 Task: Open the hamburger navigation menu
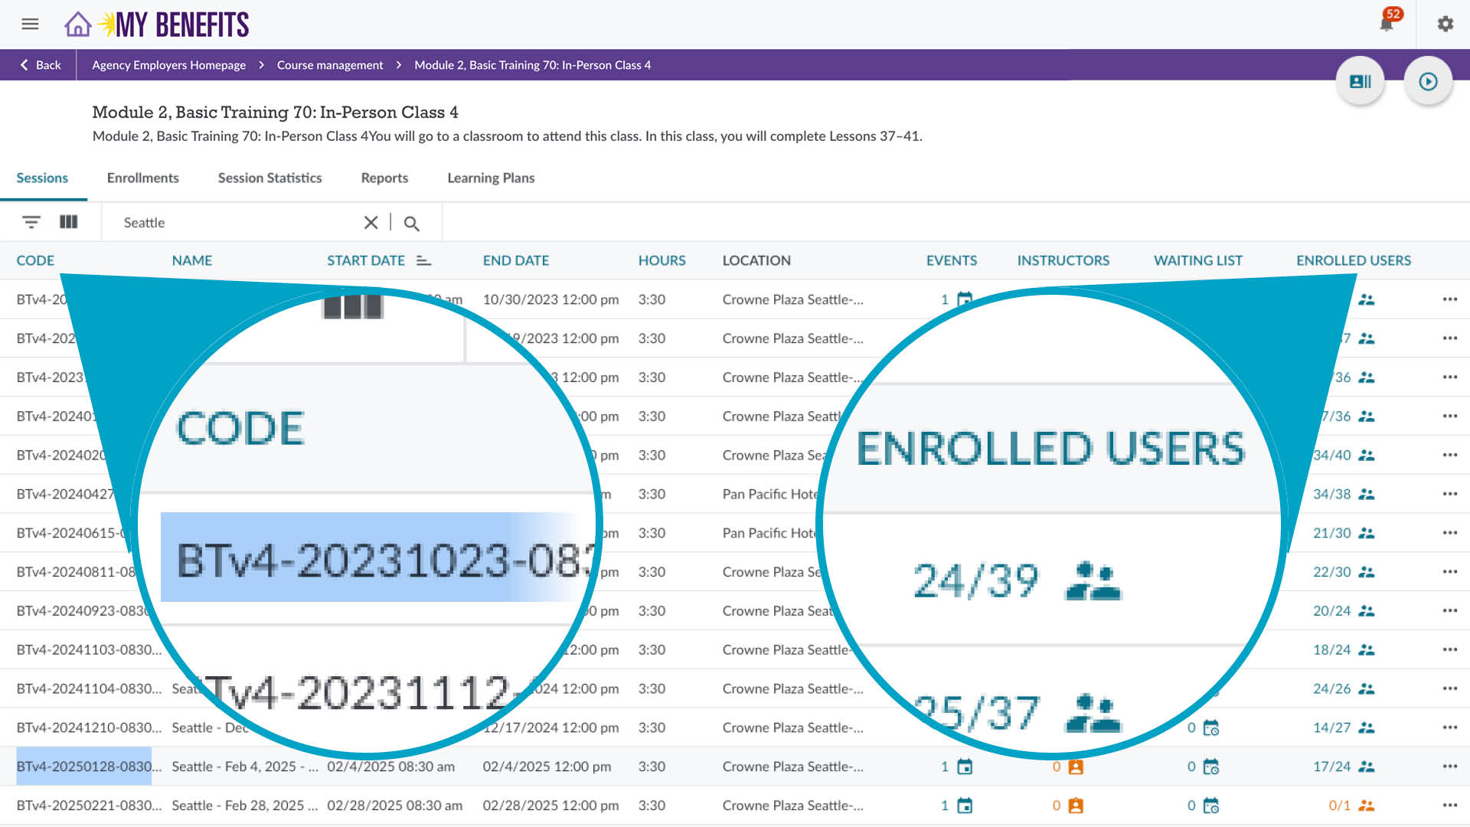pyautogui.click(x=30, y=24)
